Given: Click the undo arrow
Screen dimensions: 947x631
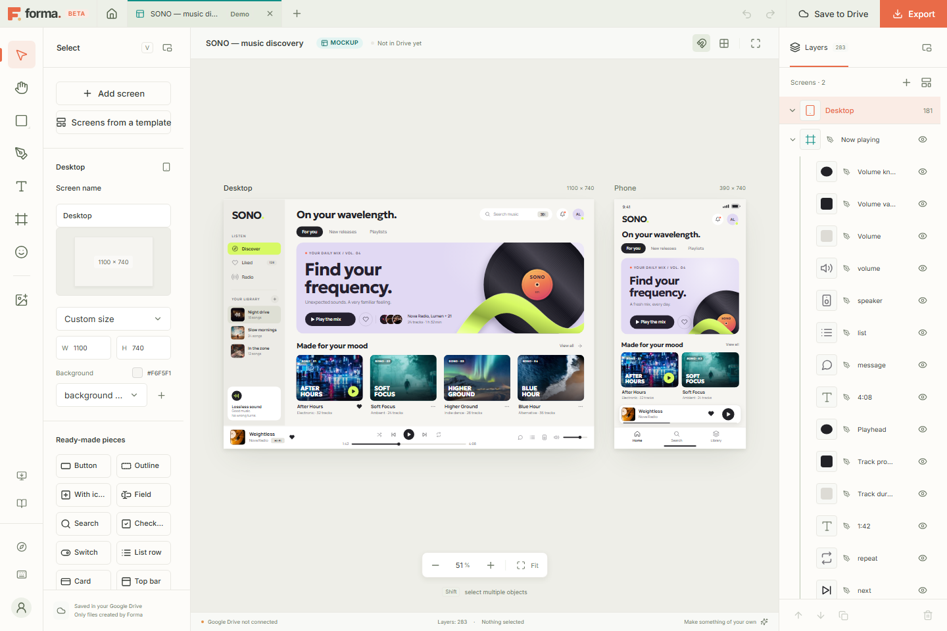Looking at the screenshot, I should (746, 14).
